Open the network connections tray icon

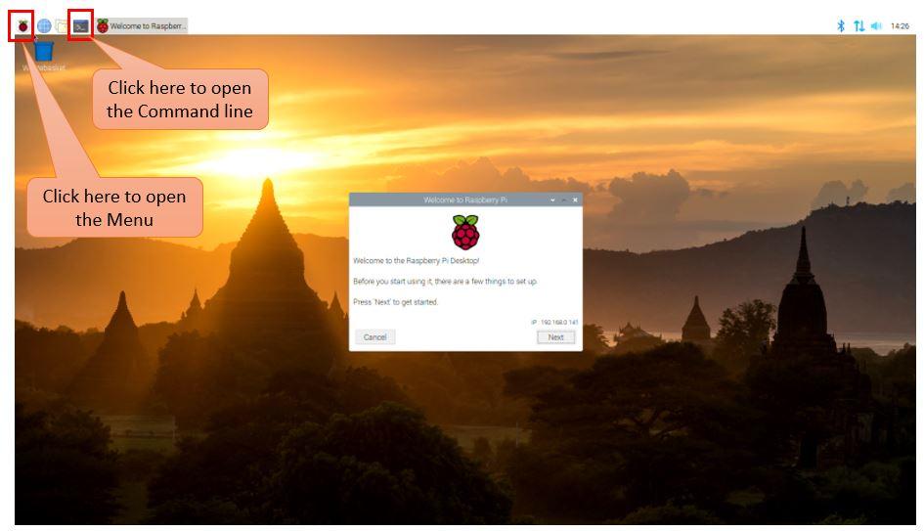(859, 26)
